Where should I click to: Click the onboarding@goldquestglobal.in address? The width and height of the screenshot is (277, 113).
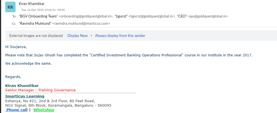(x=86, y=16)
